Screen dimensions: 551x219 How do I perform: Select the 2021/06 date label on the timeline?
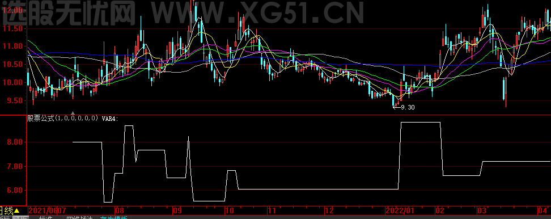pyautogui.click(x=43, y=211)
